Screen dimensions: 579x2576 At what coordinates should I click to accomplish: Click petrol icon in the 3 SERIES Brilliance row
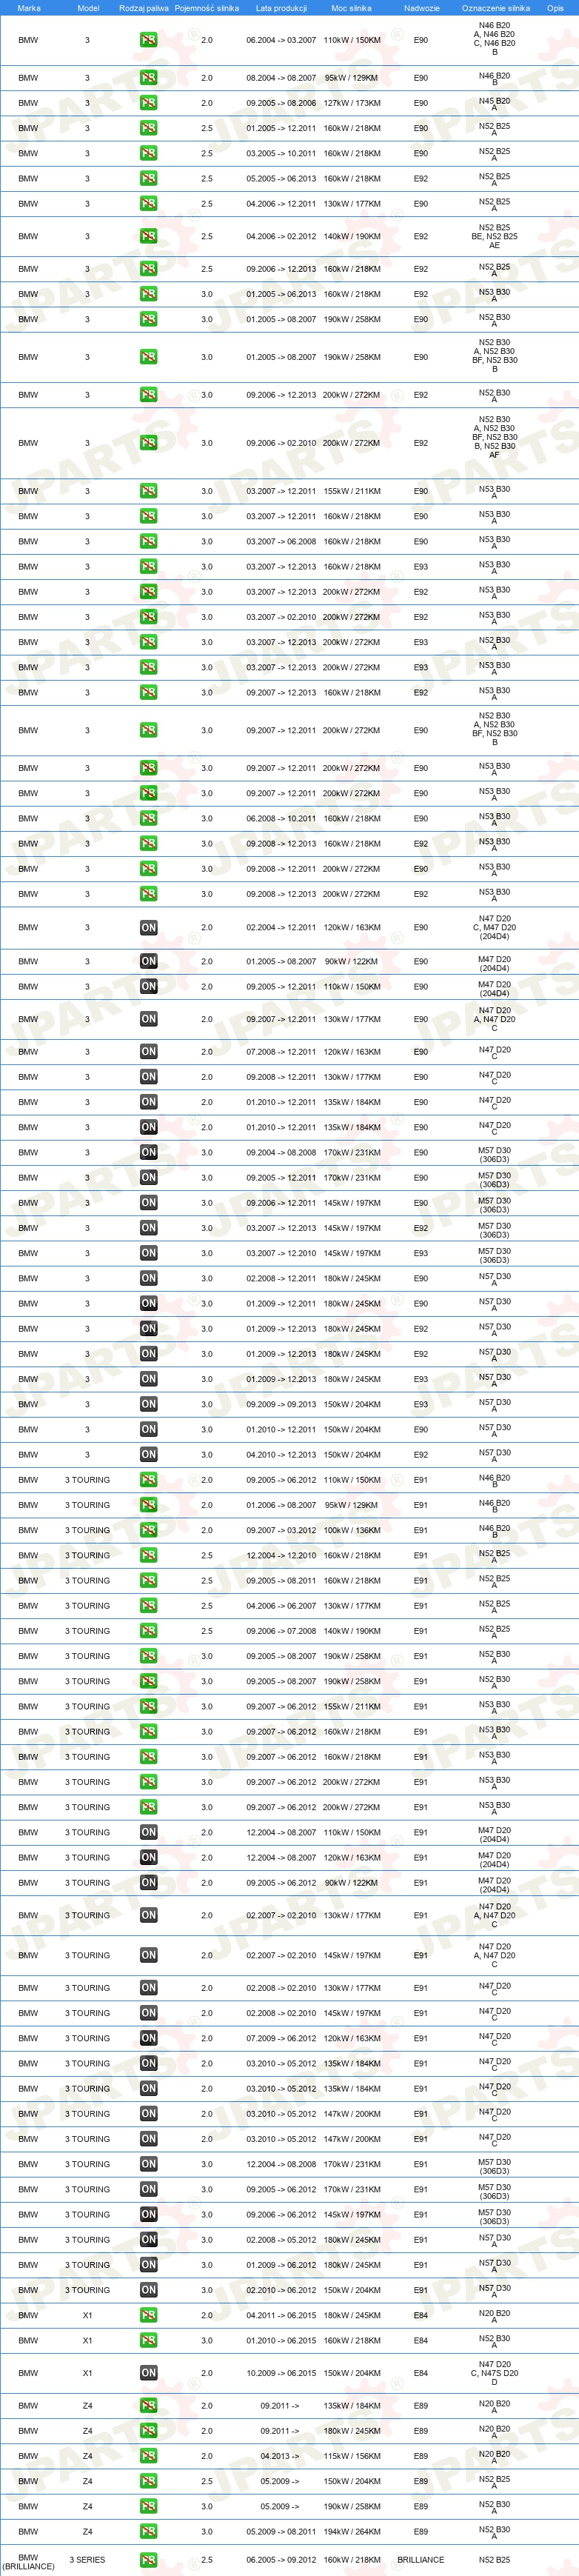[x=148, y=2560]
